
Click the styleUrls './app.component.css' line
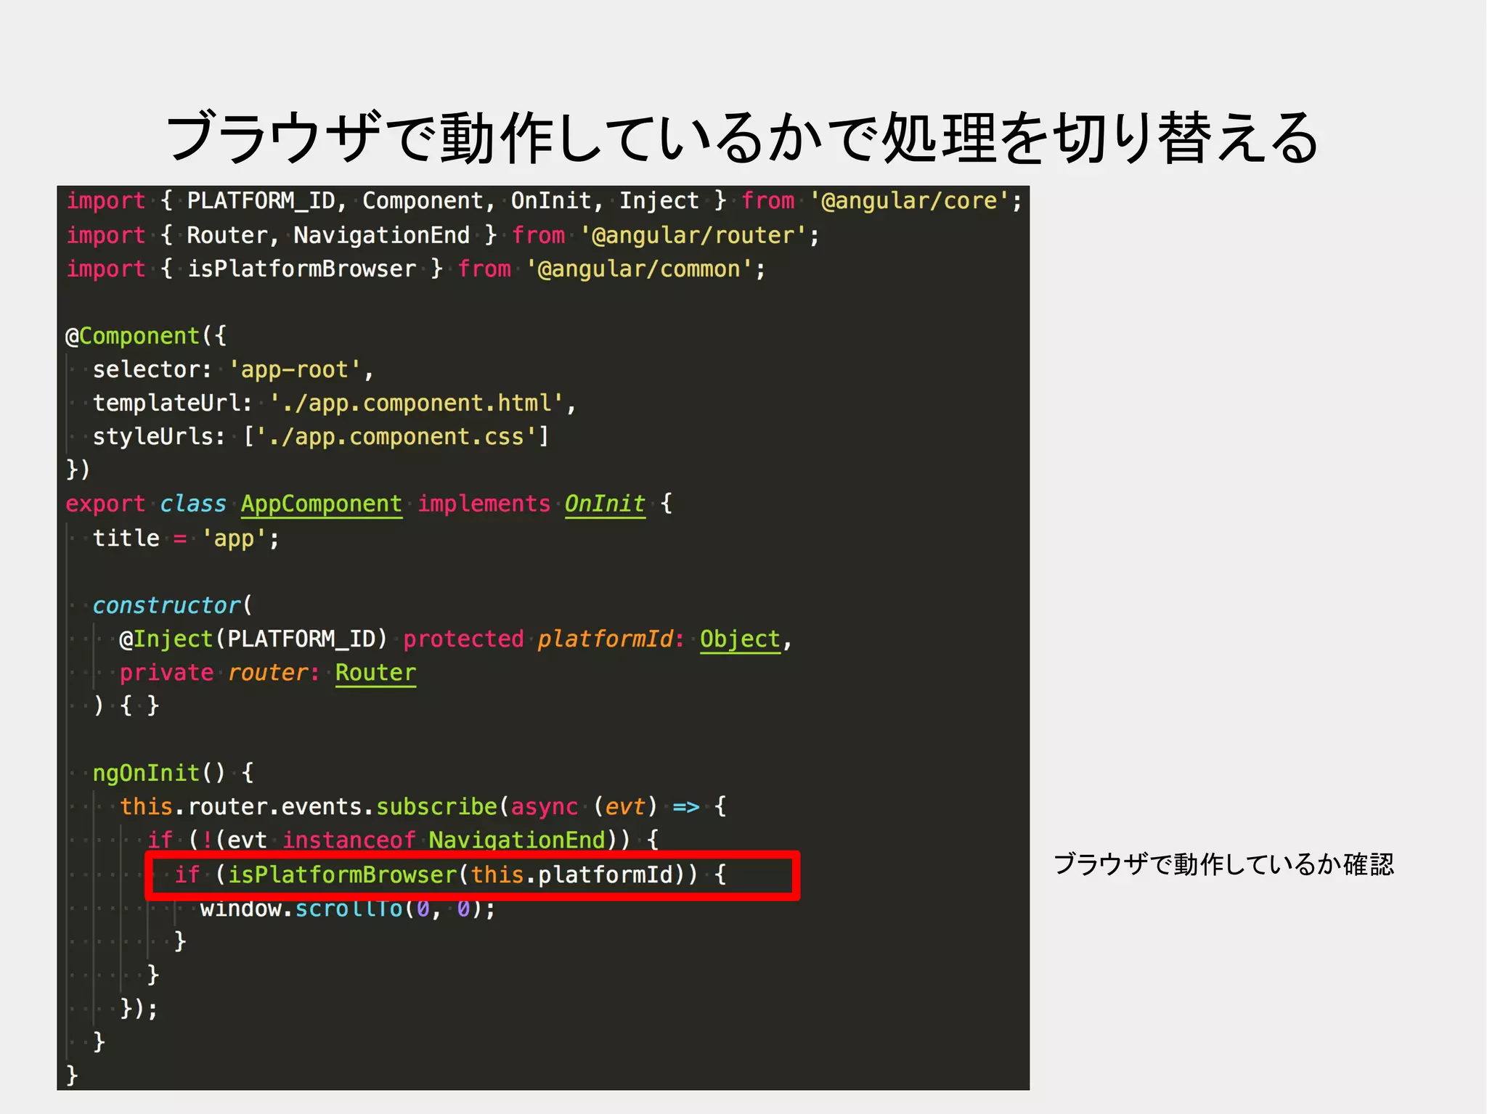[321, 437]
